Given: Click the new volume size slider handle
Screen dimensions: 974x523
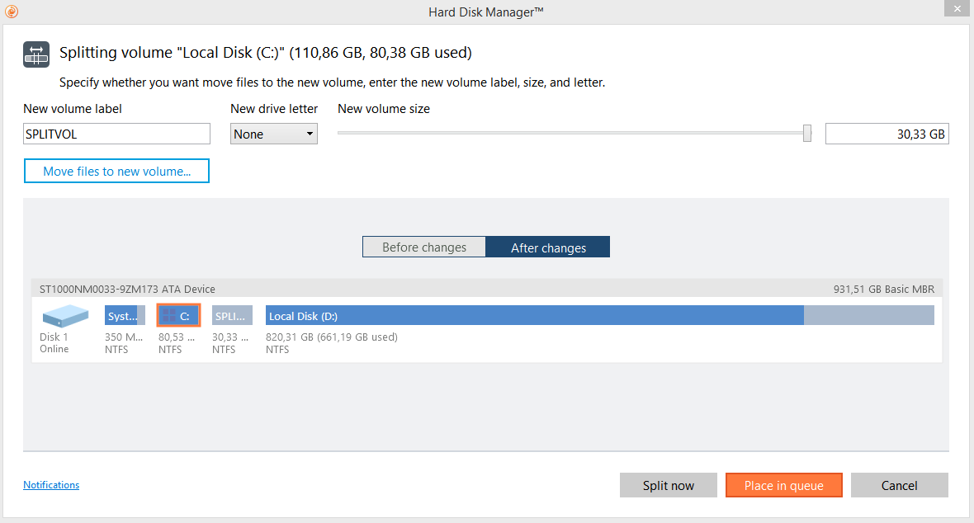Looking at the screenshot, I should [807, 134].
